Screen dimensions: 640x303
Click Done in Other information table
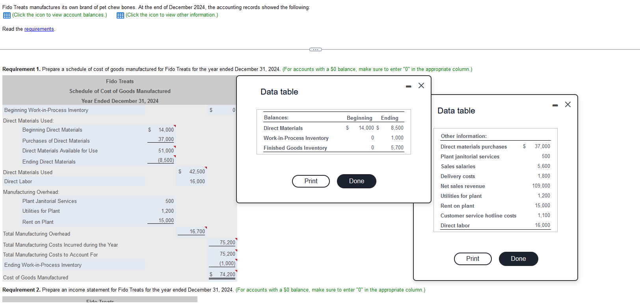519,259
